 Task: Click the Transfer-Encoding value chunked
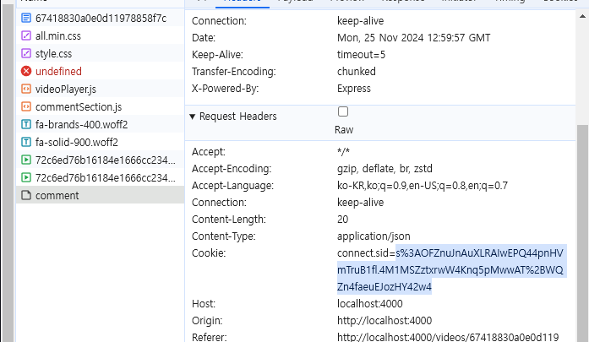click(x=356, y=71)
